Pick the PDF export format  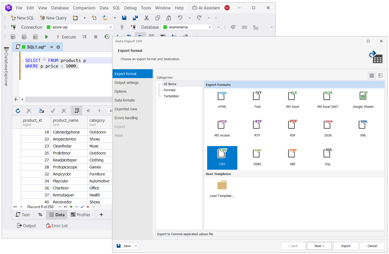coord(292,128)
